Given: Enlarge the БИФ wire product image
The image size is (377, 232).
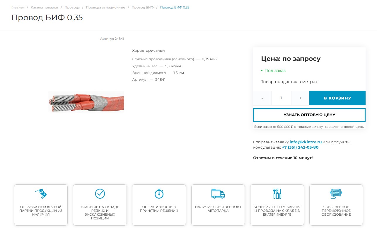Looking at the screenshot, I should [86, 102].
